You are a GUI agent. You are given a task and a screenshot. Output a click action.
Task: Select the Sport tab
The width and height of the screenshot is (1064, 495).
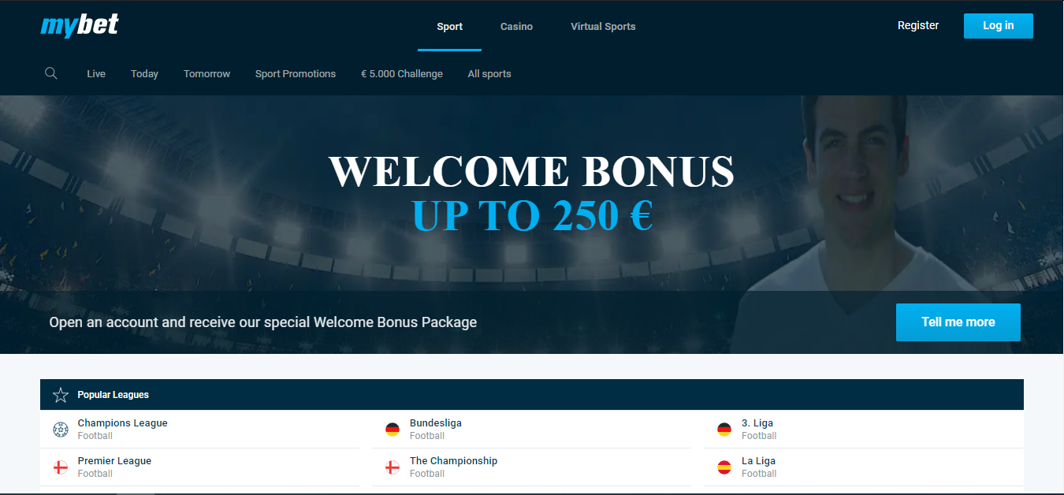(x=450, y=27)
